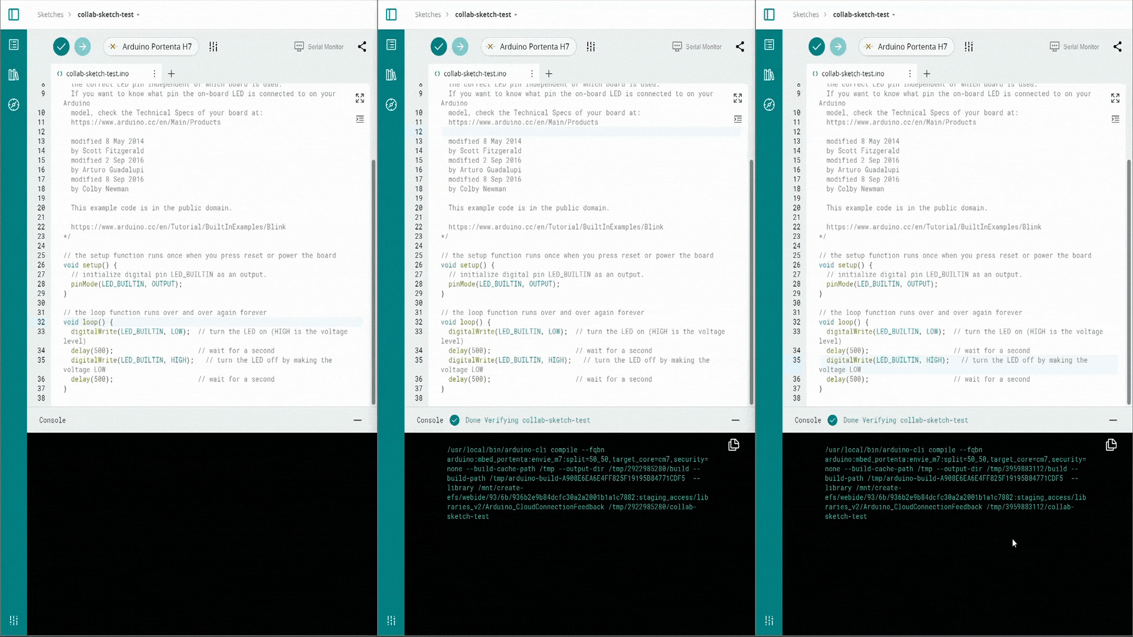
Task: Click Sketches breadcrumb link in middle pane
Action: [x=427, y=14]
